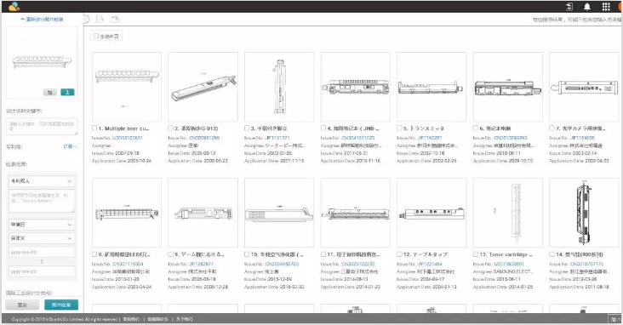Open the 申请日 dropdown
Viewport: 623px width, 325px height.
42,225
